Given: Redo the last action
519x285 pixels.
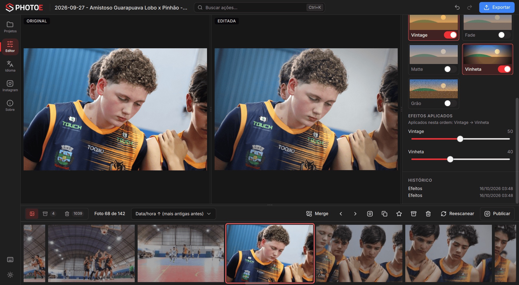Looking at the screenshot, I should (x=469, y=7).
